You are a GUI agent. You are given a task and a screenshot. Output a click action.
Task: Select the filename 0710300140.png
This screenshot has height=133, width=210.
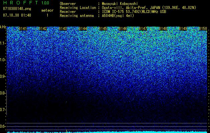[x=17, y=9]
